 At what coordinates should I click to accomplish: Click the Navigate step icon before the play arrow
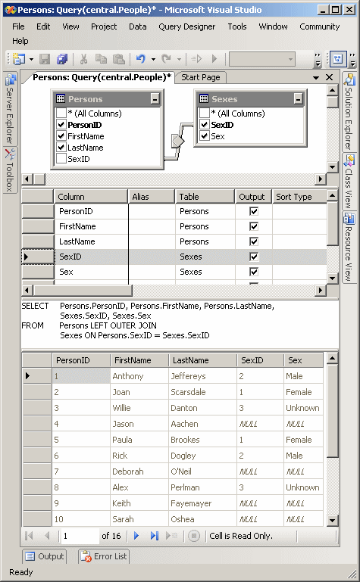(196, 58)
